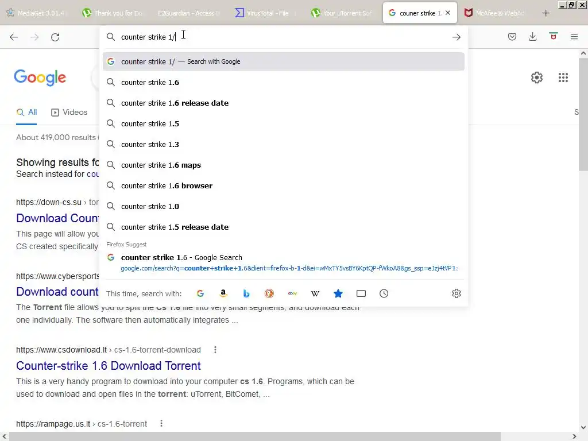This screenshot has height=441, width=588.
Task: Choose suggestion 'counter strike 1.6 maps'
Action: (284, 165)
